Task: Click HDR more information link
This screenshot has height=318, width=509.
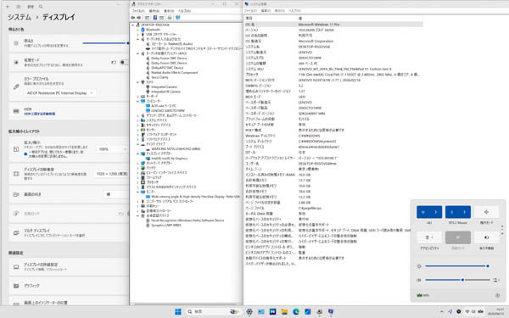Action: [x=40, y=114]
